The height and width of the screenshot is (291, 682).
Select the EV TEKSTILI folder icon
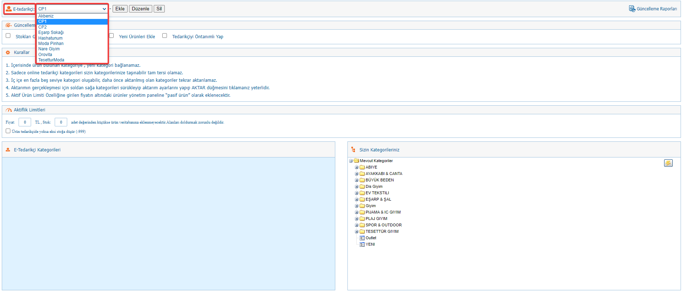click(362, 193)
